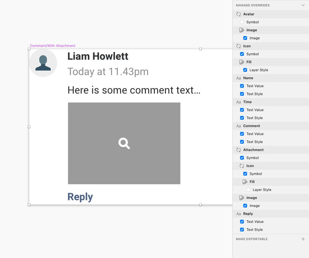
Task: Enable the Symbol checkbox under Avatar
Action: (x=242, y=22)
